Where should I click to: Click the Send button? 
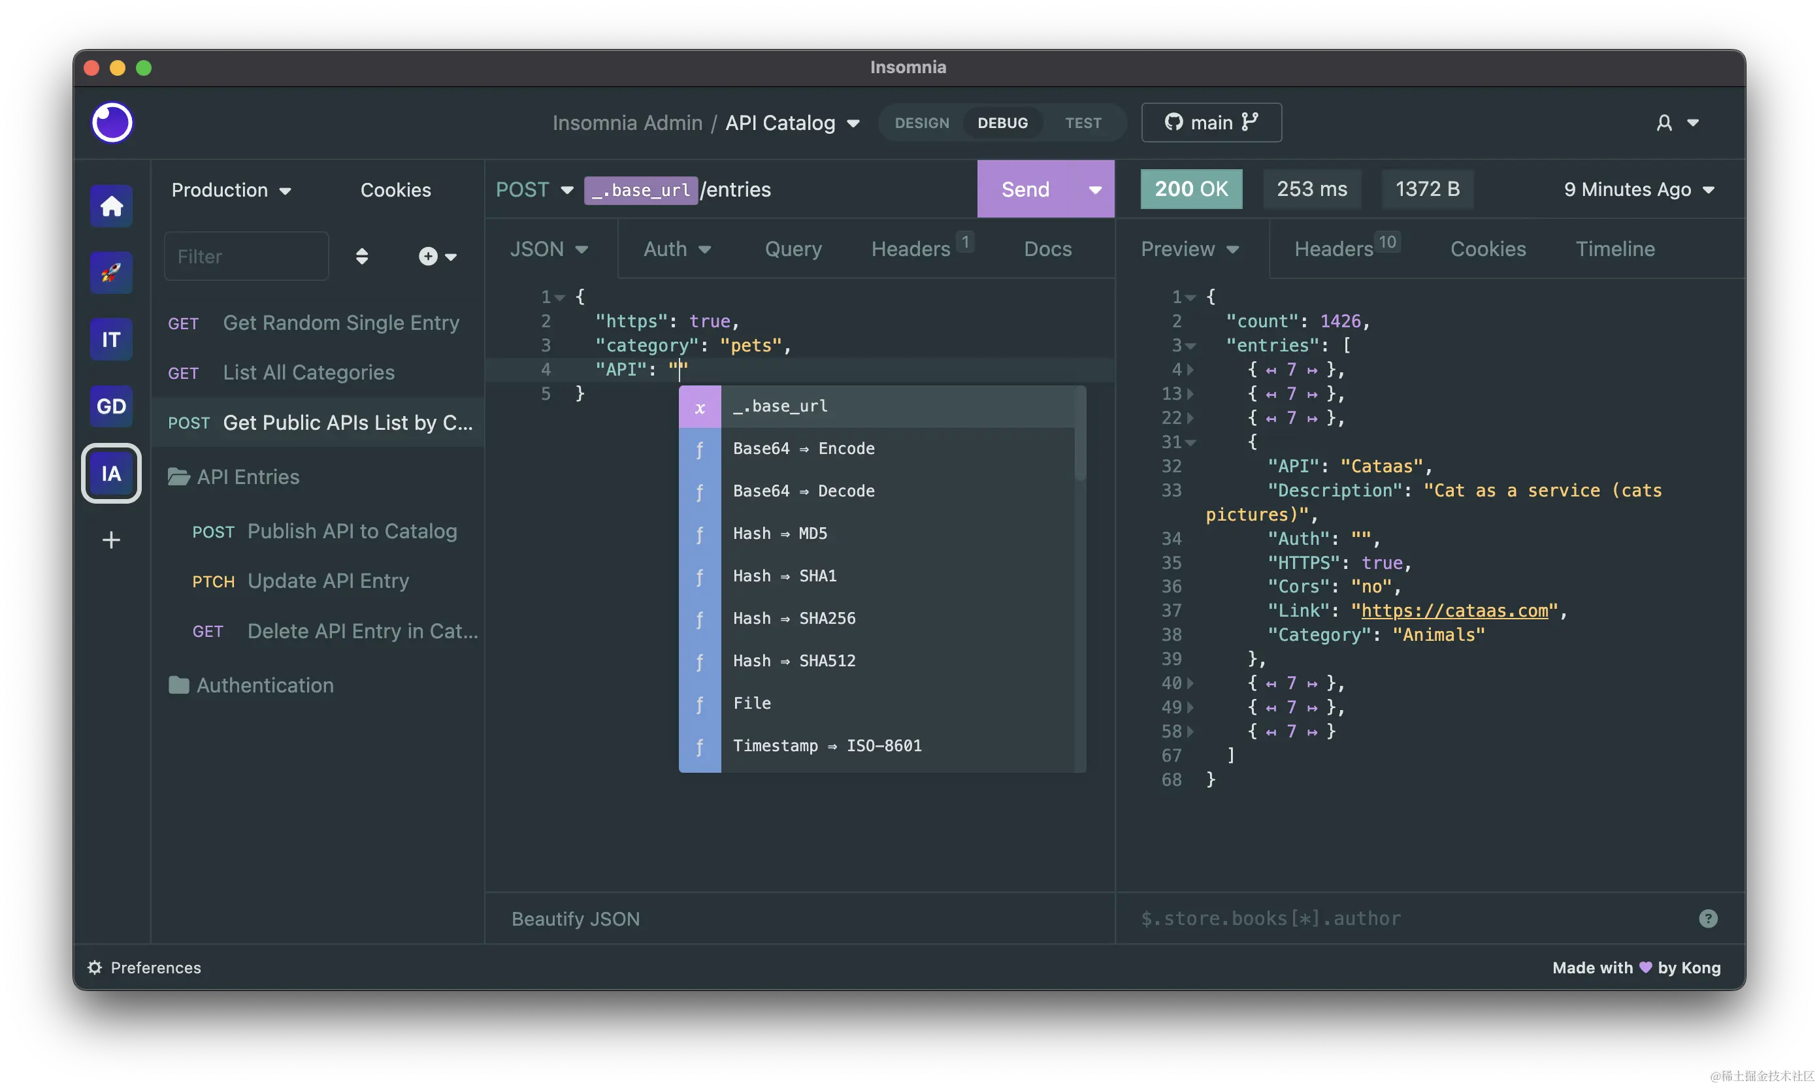tap(1025, 189)
